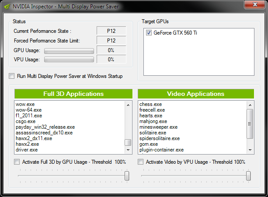Select the GeForce GTX 560 Ti list entry text
The height and width of the screenshot is (197, 268).
(175, 32)
